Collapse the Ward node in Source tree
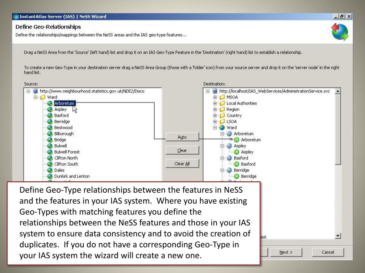Viewport: 365px width, 273px height. coord(36,97)
